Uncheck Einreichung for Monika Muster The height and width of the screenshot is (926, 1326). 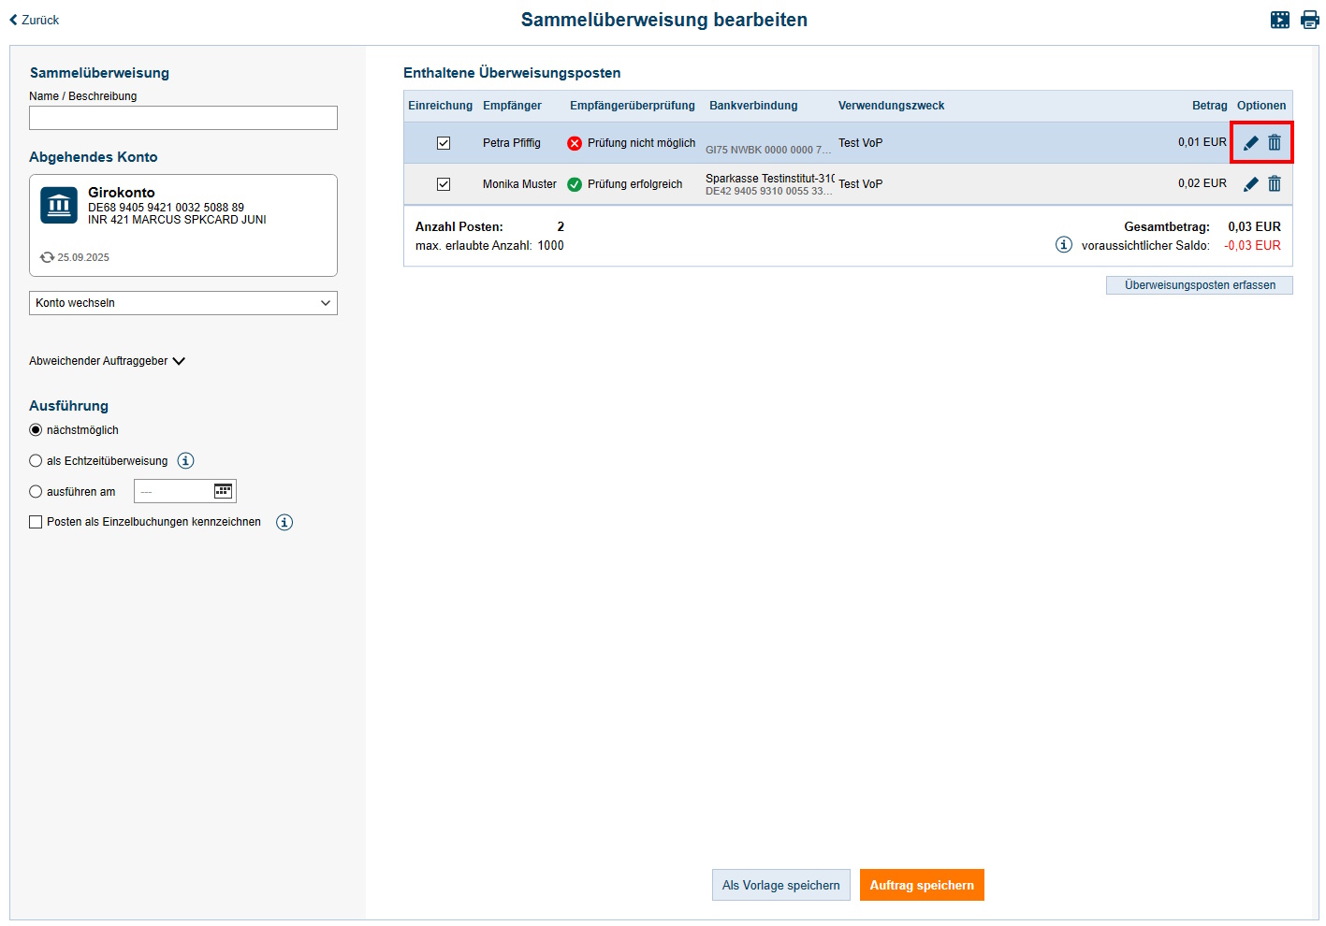click(444, 184)
